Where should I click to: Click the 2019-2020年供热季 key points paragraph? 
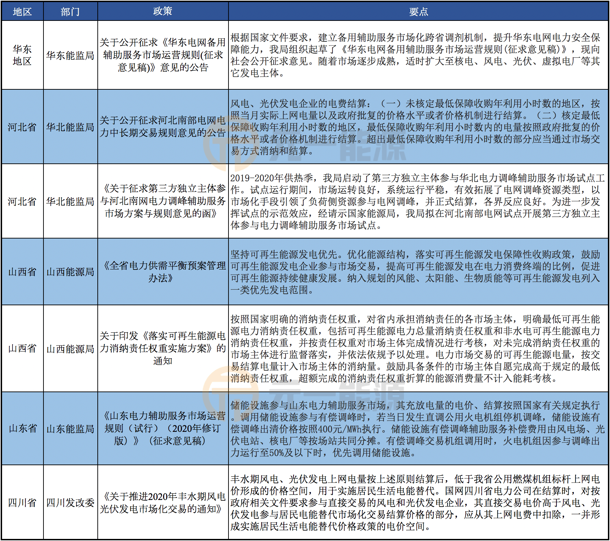[x=417, y=202]
